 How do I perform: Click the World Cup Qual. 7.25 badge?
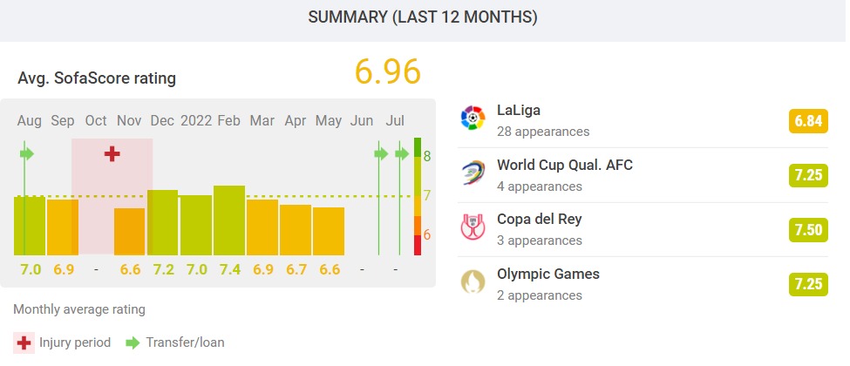tap(808, 175)
